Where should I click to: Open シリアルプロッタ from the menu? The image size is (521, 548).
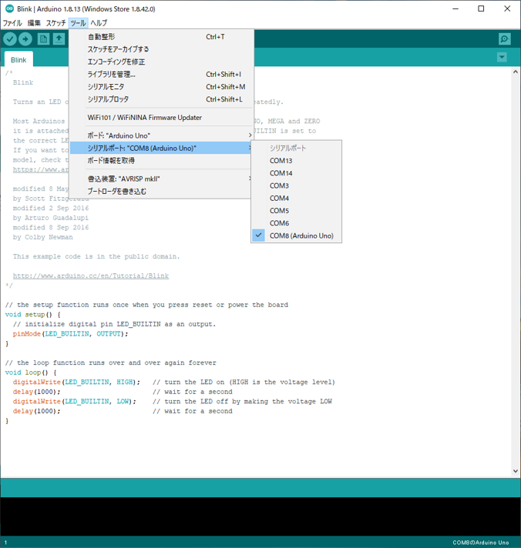pos(161,99)
